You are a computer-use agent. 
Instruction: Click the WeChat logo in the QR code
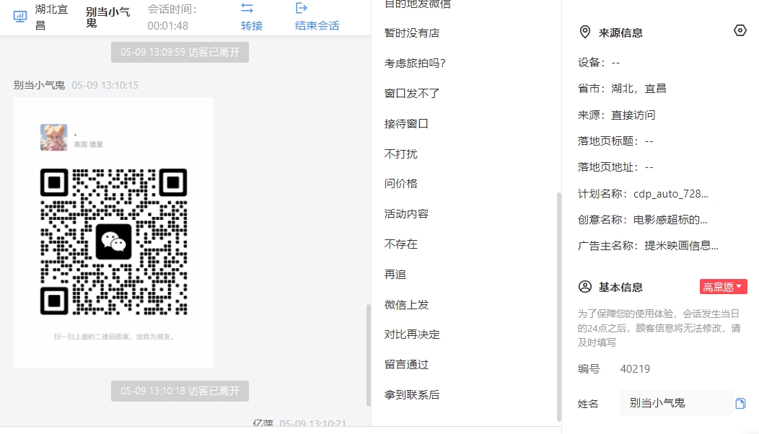(114, 242)
